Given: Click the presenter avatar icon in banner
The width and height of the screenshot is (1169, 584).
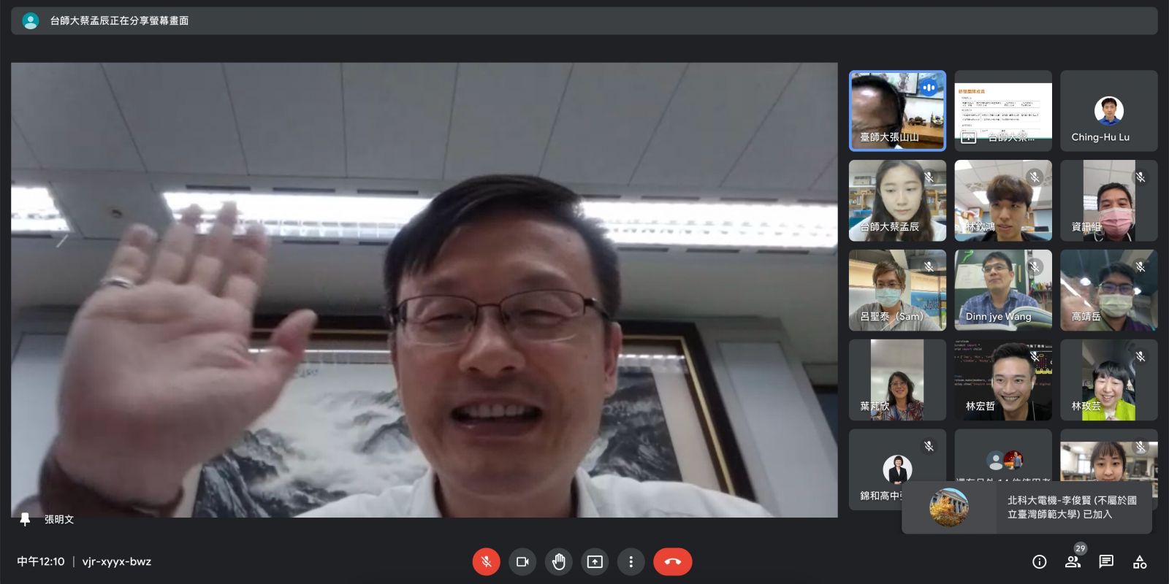Looking at the screenshot, I should (x=31, y=20).
